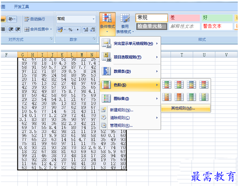Viewport: 239px width, 189px height.
Task: Choose yellow-to-green color scale preset
Action: coord(204,97)
